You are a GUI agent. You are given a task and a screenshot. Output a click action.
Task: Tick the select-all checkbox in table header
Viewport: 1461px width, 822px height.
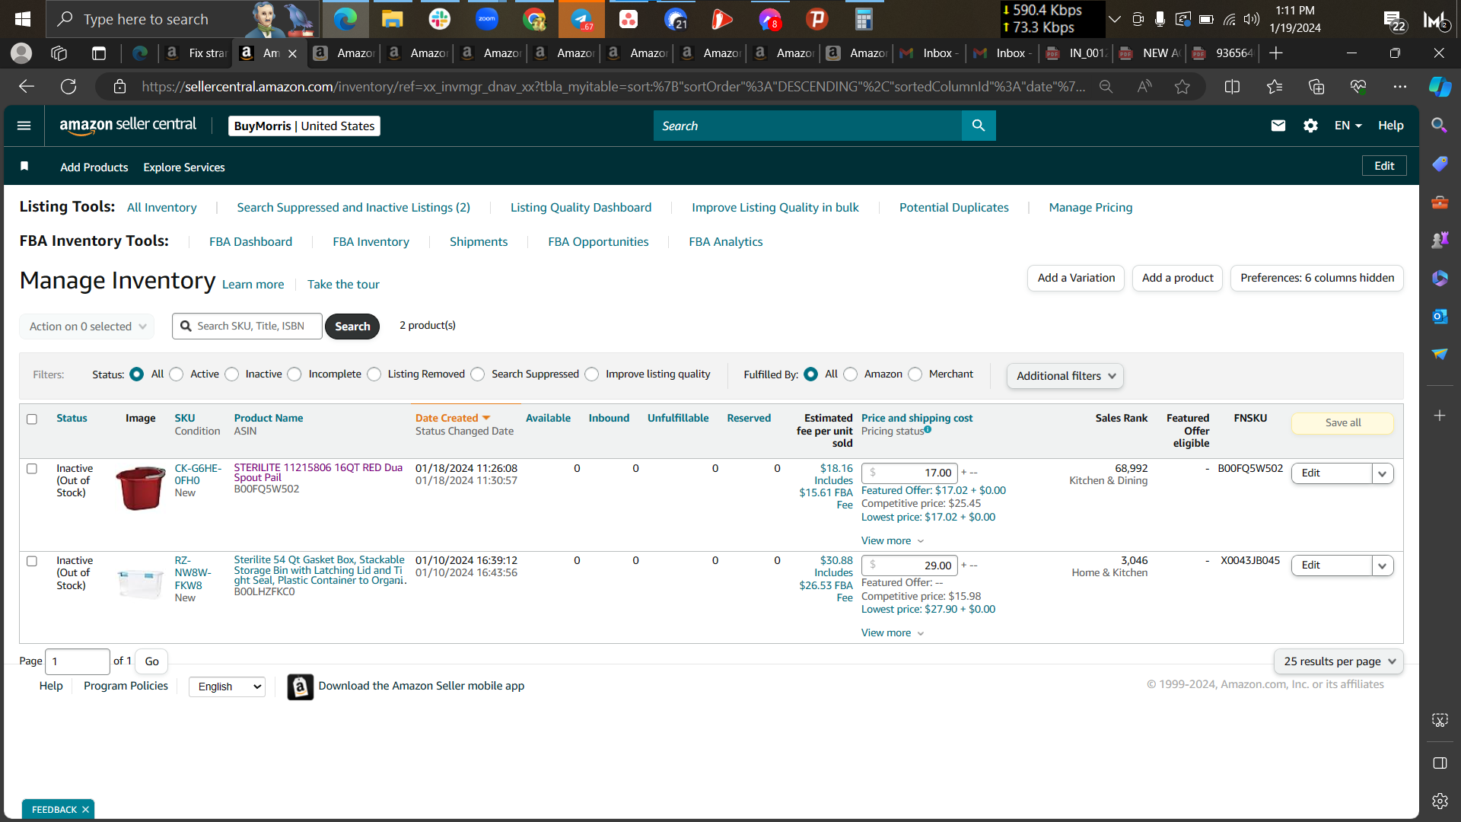[32, 419]
